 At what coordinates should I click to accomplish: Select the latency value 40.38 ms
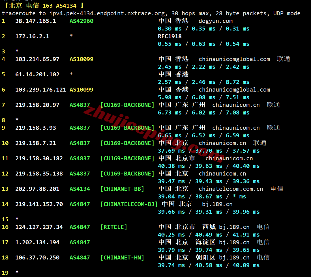pos(171,166)
